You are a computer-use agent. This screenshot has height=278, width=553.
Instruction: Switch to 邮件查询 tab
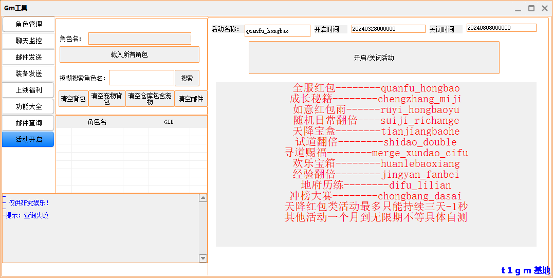28,123
